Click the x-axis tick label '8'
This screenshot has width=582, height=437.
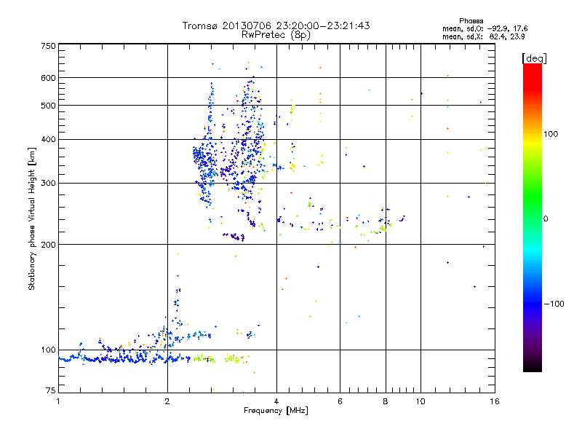[386, 401]
